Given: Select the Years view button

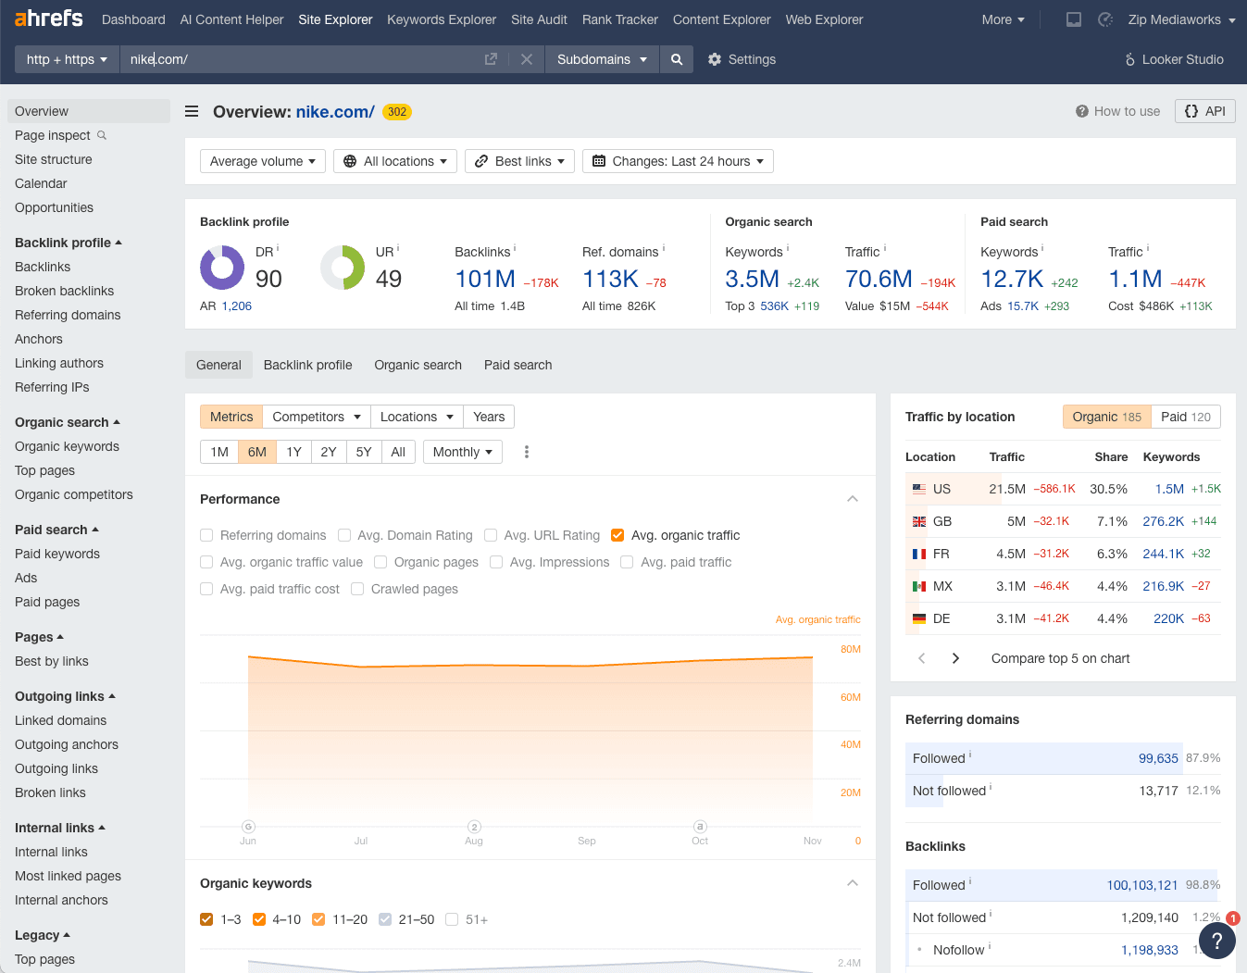Looking at the screenshot, I should tap(489, 417).
